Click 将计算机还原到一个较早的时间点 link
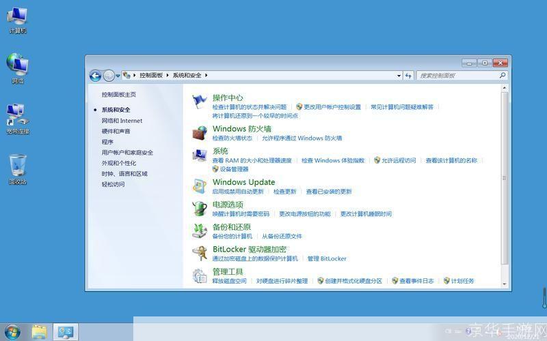547x341 pixels. coord(255,115)
